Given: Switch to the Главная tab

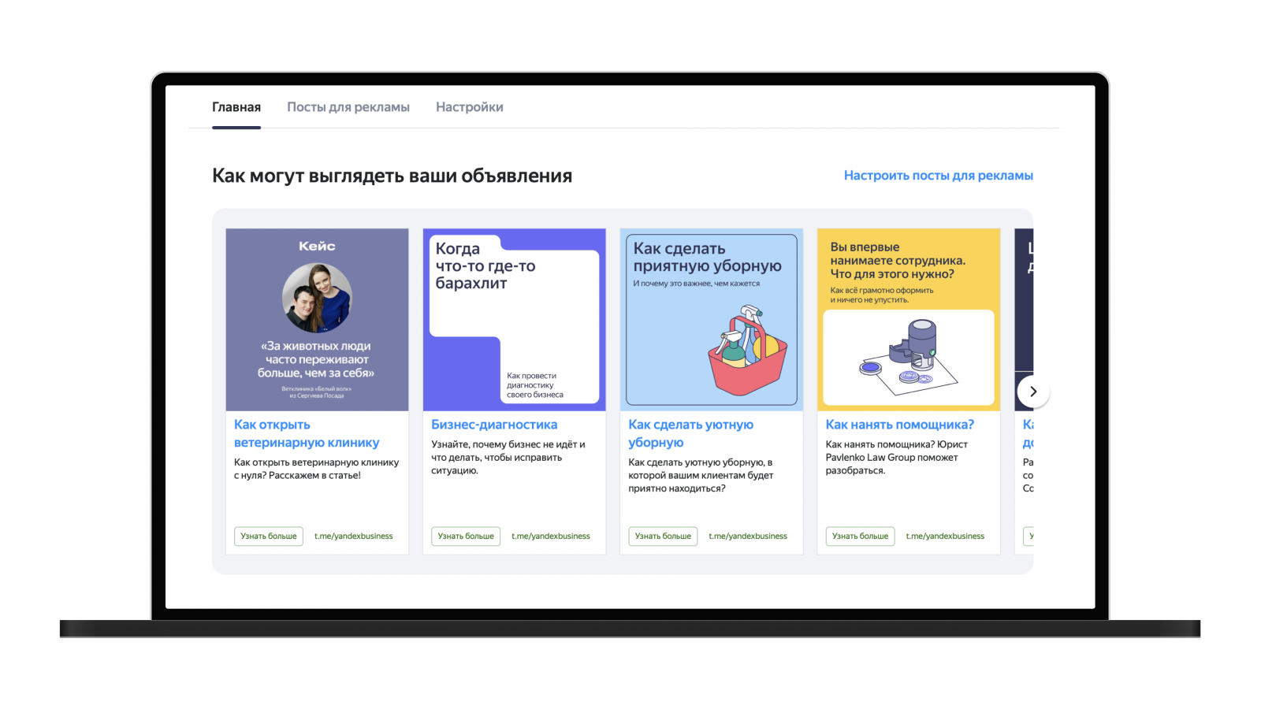Looking at the screenshot, I should 236,107.
